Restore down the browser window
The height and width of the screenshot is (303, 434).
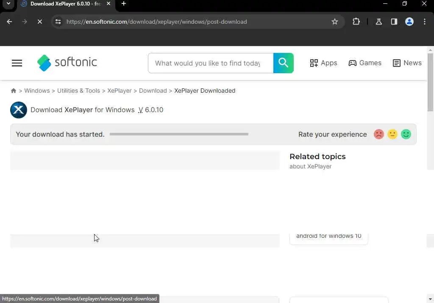pyautogui.click(x=405, y=3)
